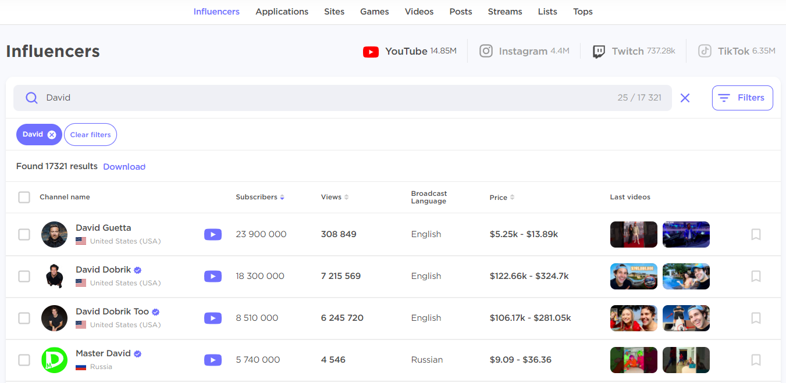This screenshot has height=383, width=786.
Task: Click verified badge next to David Dobrik
Action: point(138,270)
